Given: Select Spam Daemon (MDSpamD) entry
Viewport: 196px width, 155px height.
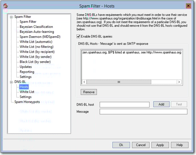Looking at the screenshot, I should (x=40, y=37).
